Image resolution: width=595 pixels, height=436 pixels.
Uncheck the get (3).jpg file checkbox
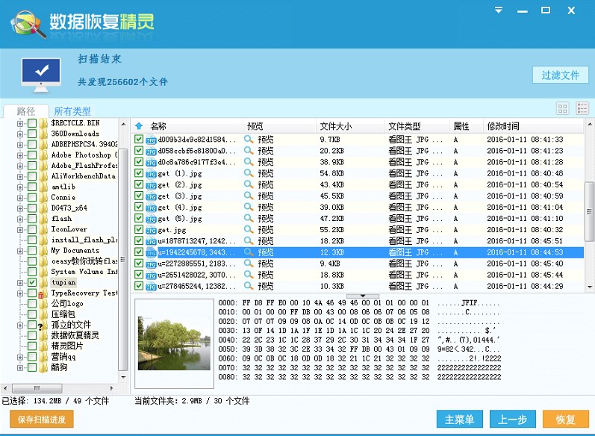click(x=139, y=196)
